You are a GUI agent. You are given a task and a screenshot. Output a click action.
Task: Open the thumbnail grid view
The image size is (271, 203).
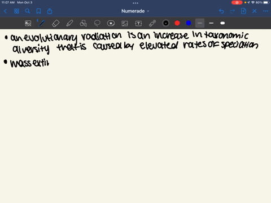[x=16, y=11]
